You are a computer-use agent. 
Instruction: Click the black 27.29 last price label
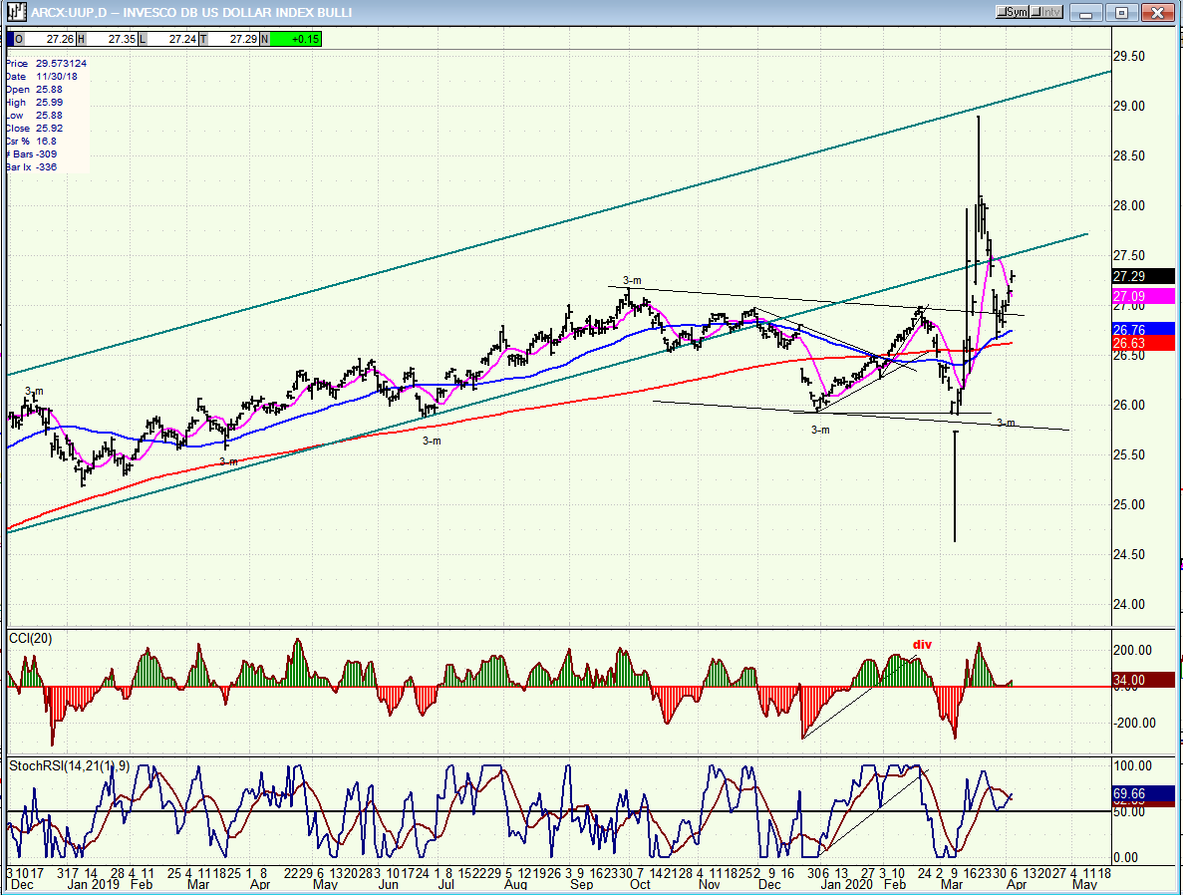click(x=1135, y=276)
